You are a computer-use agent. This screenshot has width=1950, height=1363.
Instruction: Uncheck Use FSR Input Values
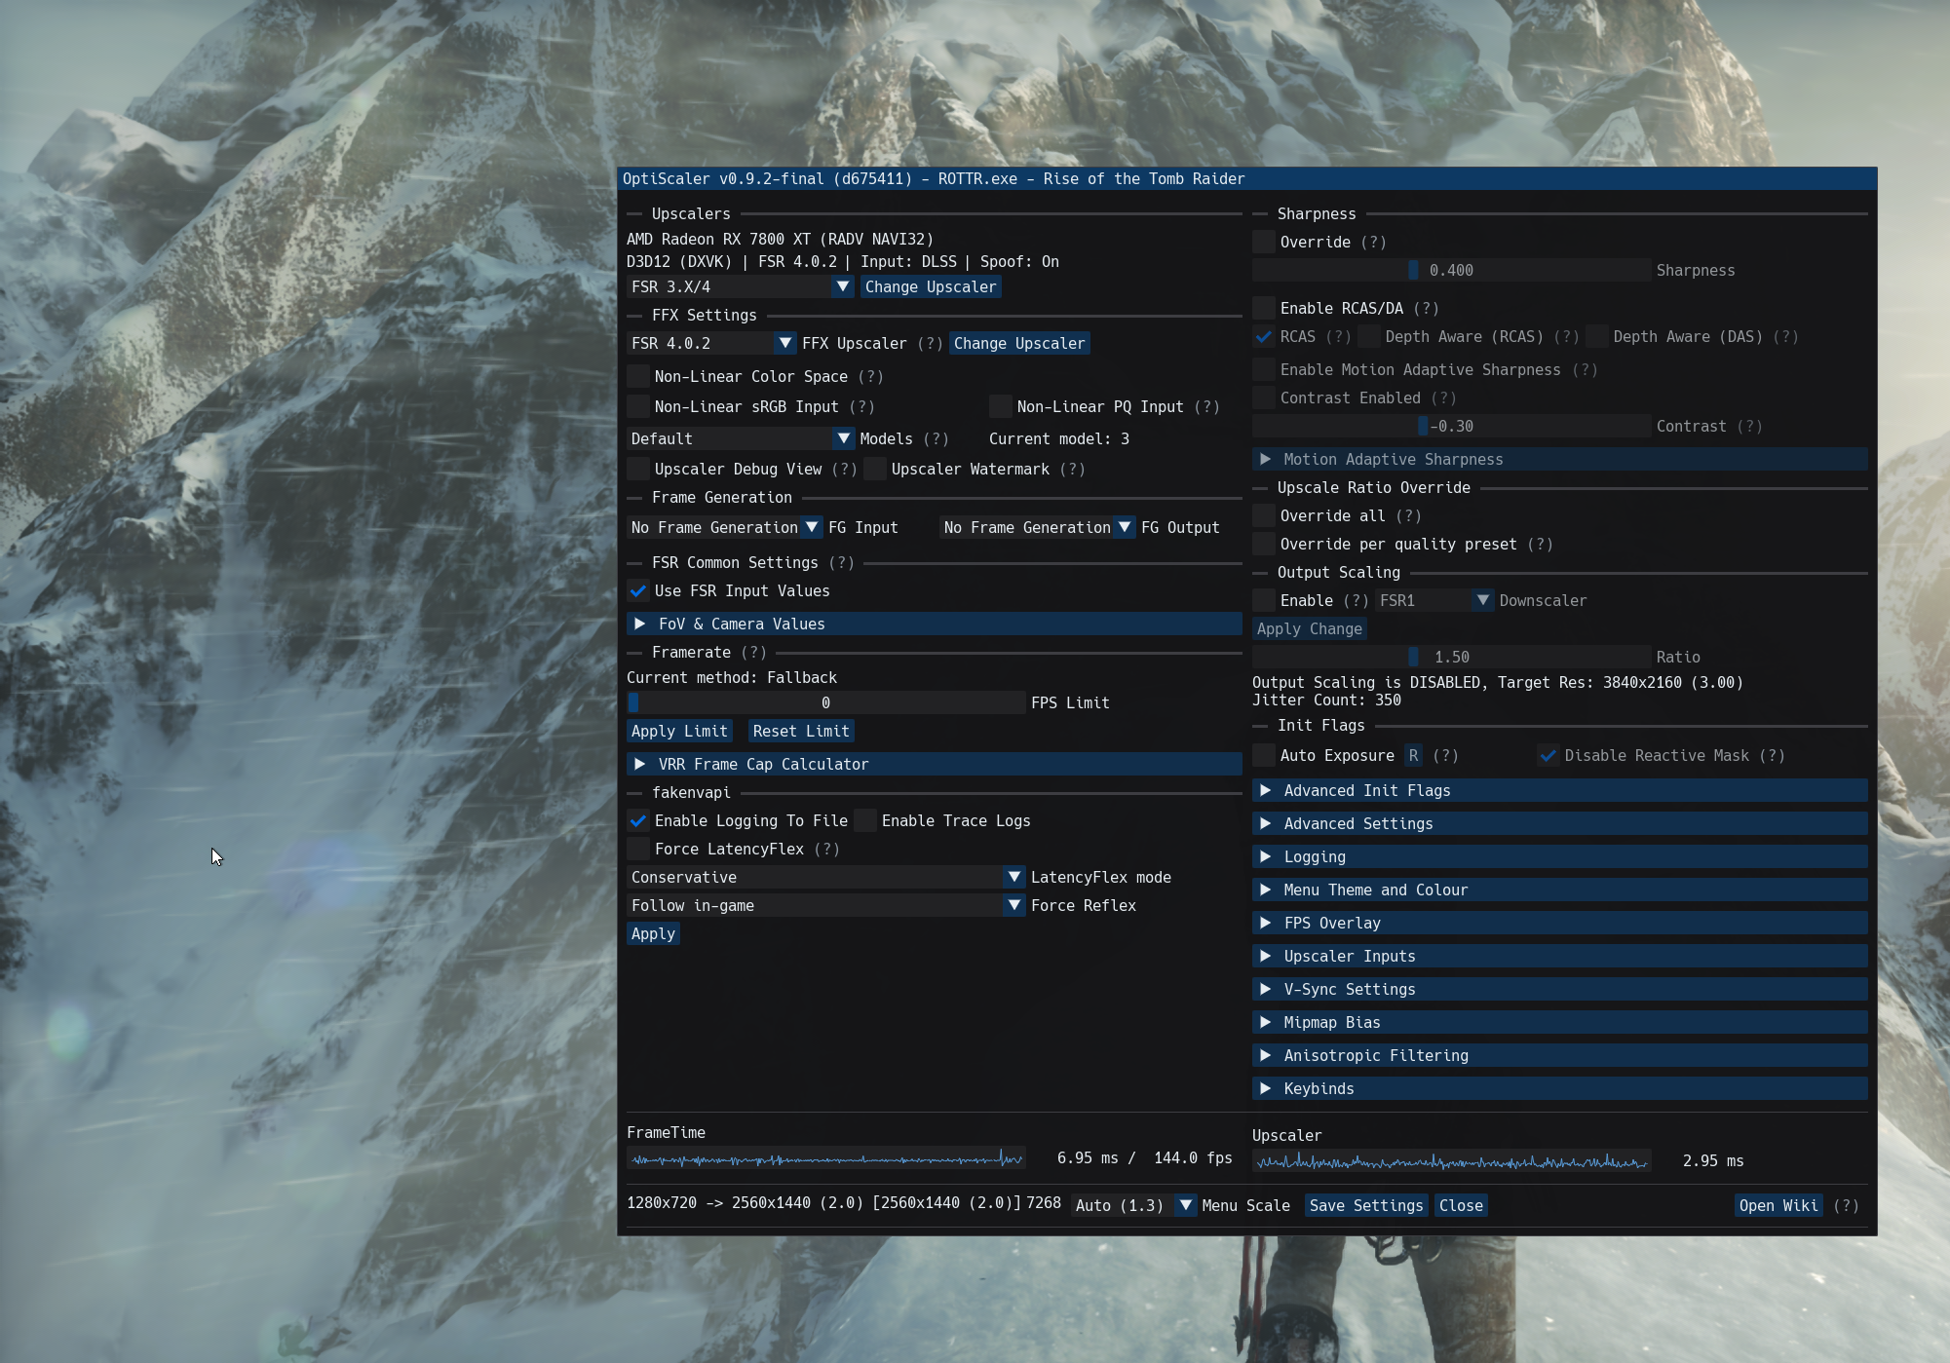pos(638,590)
